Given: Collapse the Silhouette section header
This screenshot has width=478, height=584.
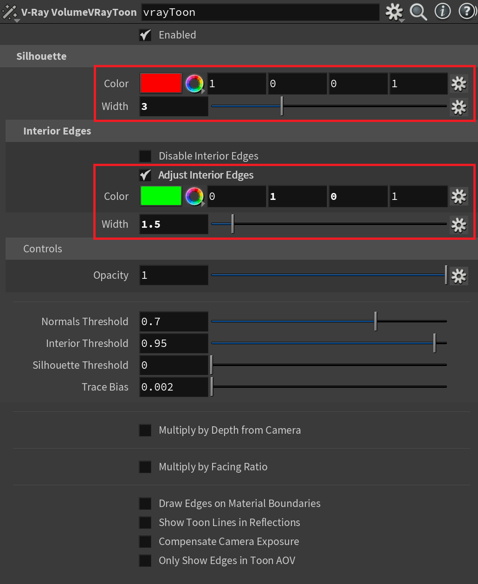Looking at the screenshot, I should coord(239,56).
